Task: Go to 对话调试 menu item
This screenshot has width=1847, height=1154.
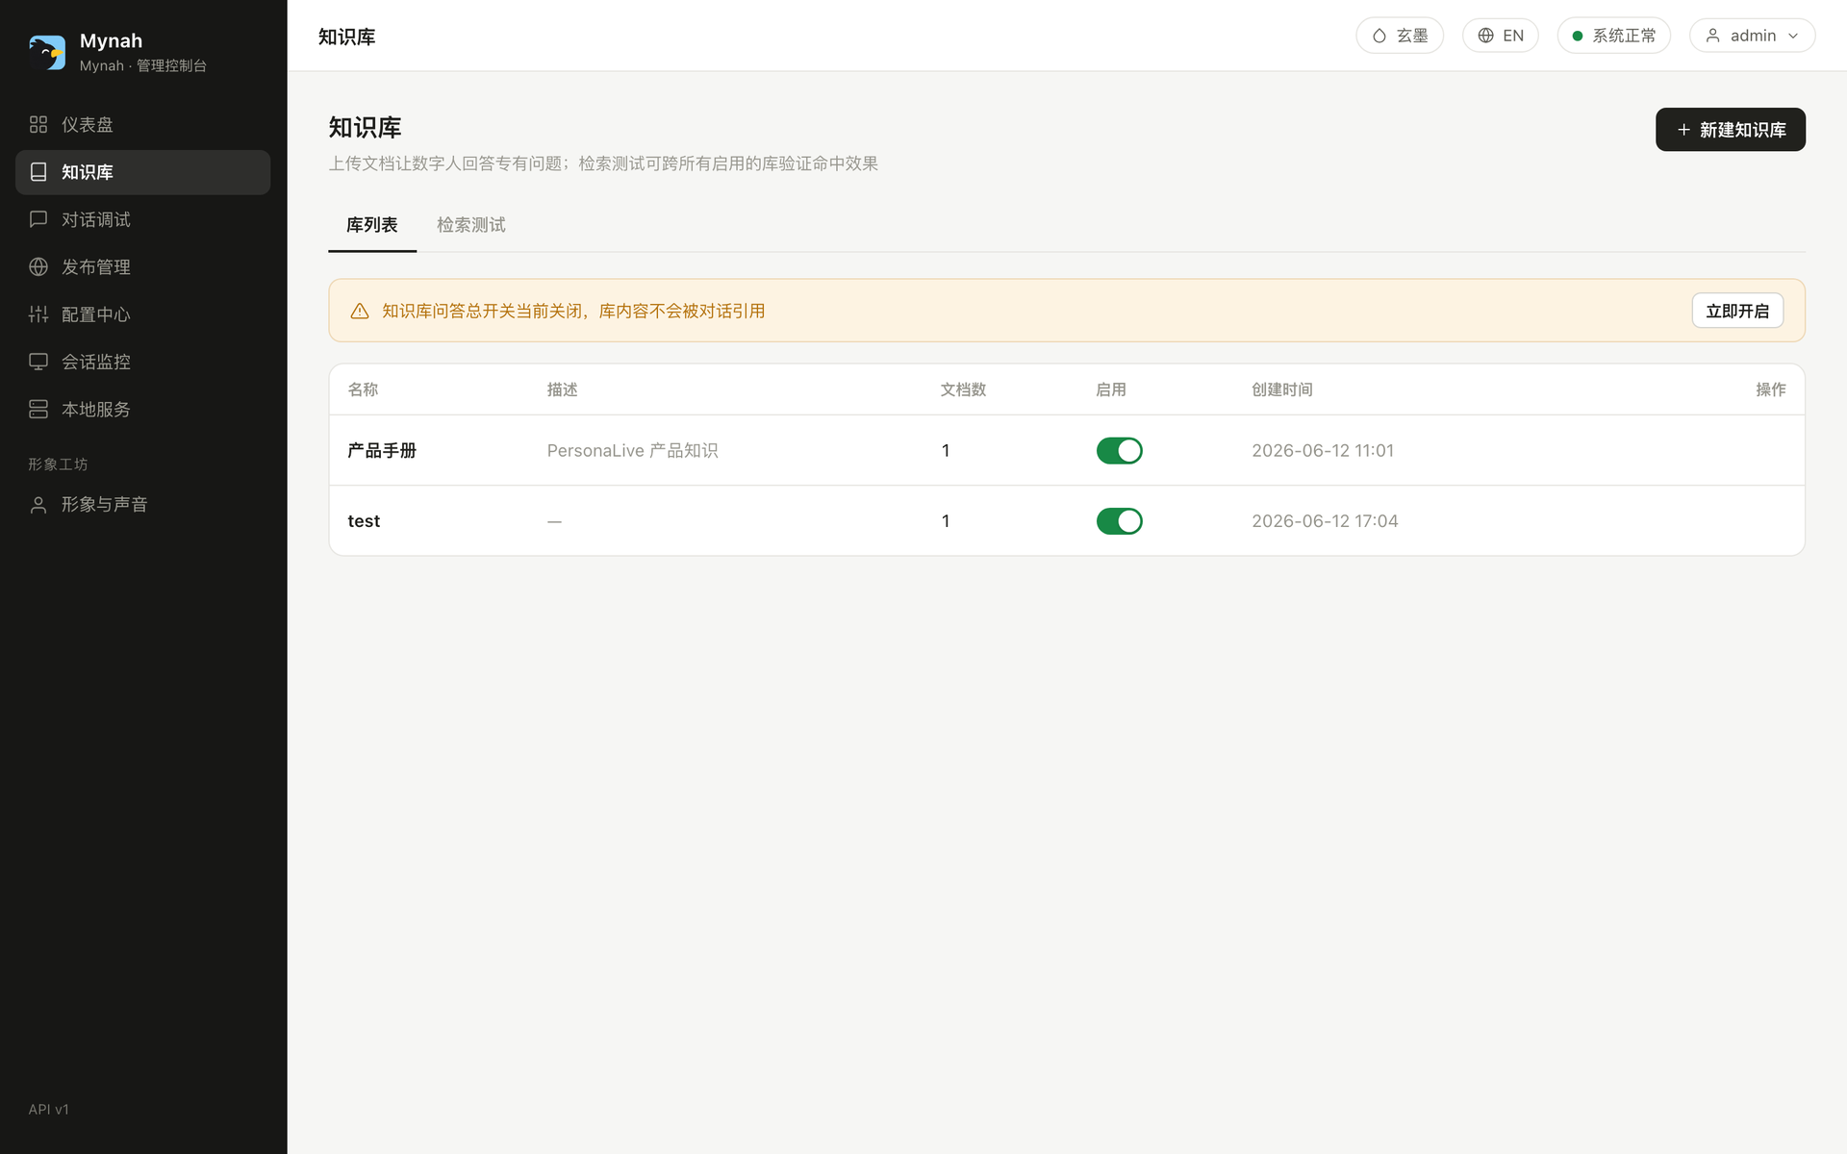Action: [x=142, y=219]
